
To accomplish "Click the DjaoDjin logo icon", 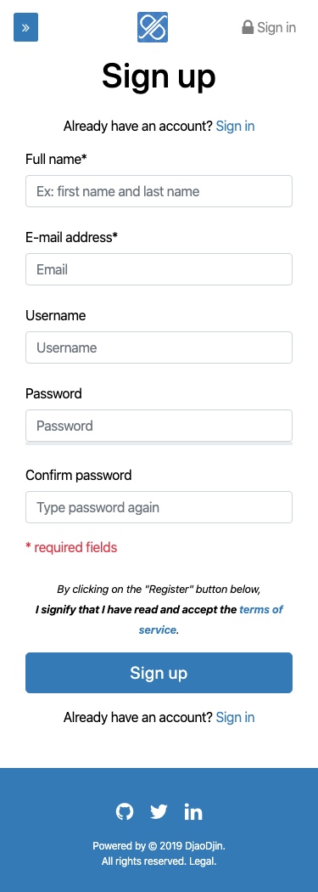I will [x=153, y=27].
